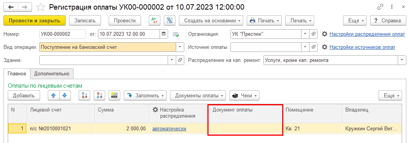Screen dimensions: 409x143
Task: Go forward with the right arrow button
Action: pos(25,7)
